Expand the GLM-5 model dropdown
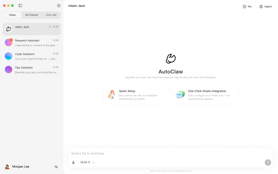 click(87, 162)
